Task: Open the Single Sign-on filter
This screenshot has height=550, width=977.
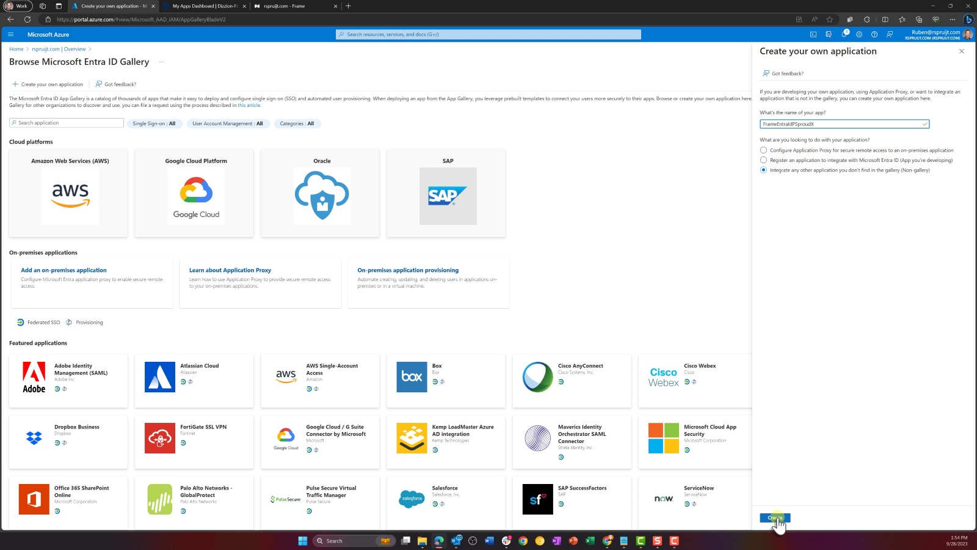Action: (154, 123)
